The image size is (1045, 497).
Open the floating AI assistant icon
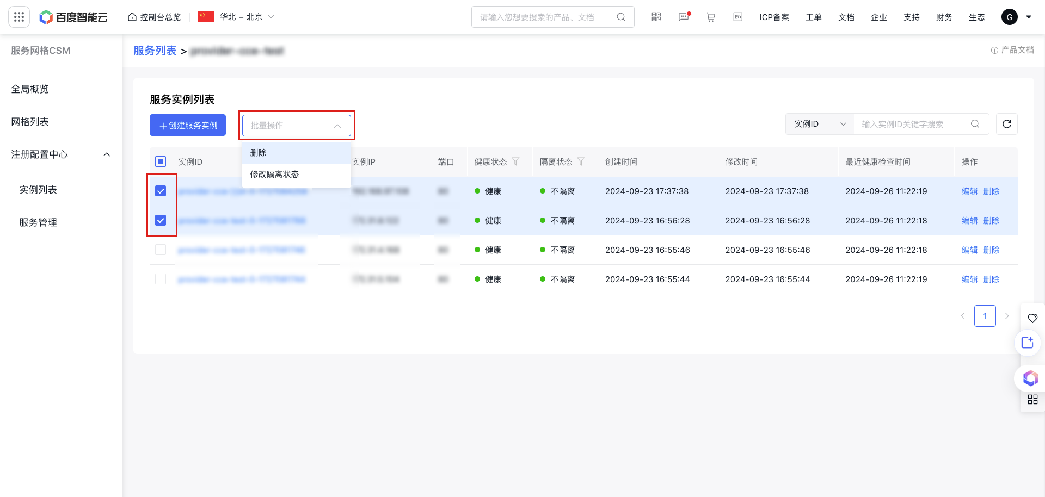(x=1030, y=378)
